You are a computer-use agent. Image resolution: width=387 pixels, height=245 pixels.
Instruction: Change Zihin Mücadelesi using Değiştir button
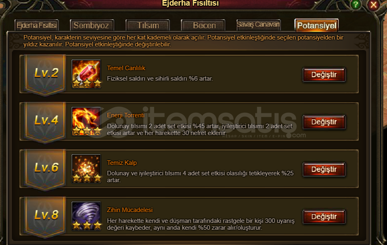[324, 217]
